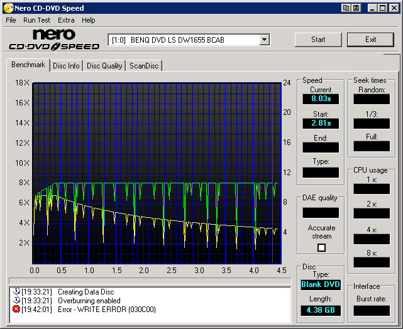This screenshot has width=403, height=329.
Task: Click the red error icon in log
Action: tap(16, 310)
